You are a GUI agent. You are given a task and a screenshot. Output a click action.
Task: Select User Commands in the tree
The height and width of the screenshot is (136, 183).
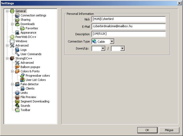click(x=31, y=54)
